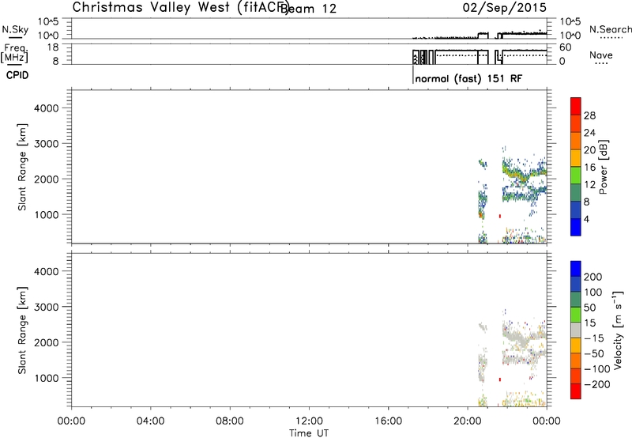
Task: Click the '04:00' time tick label
Action: [x=150, y=421]
